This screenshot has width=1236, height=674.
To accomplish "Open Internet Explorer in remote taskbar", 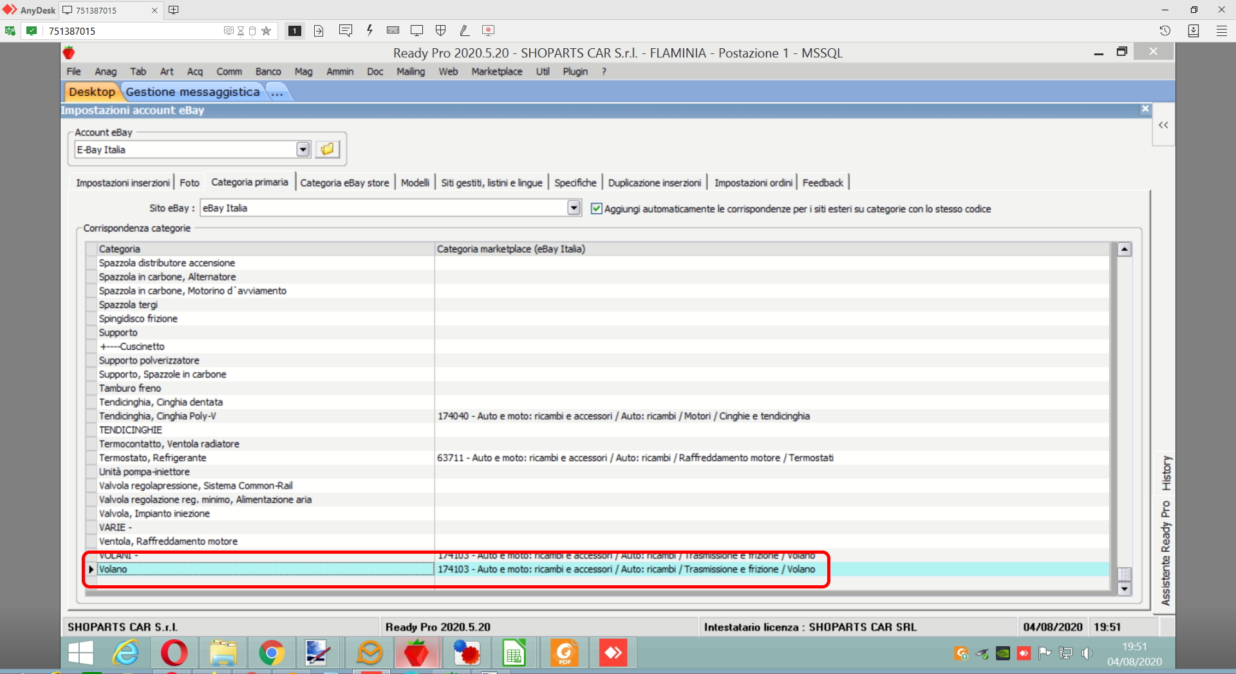I will pos(126,653).
